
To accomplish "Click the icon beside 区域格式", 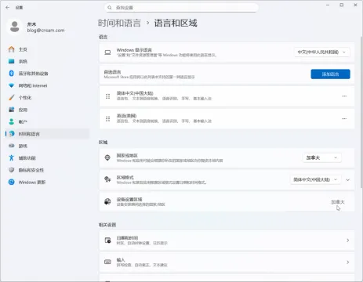I will [107, 179].
